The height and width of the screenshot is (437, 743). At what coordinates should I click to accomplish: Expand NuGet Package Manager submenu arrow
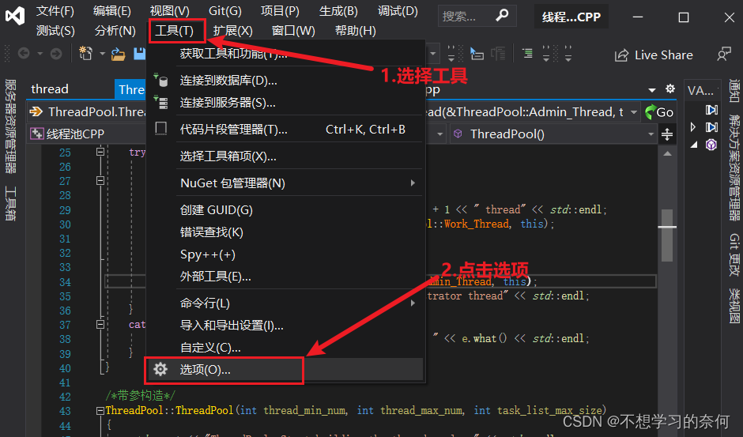tap(413, 183)
